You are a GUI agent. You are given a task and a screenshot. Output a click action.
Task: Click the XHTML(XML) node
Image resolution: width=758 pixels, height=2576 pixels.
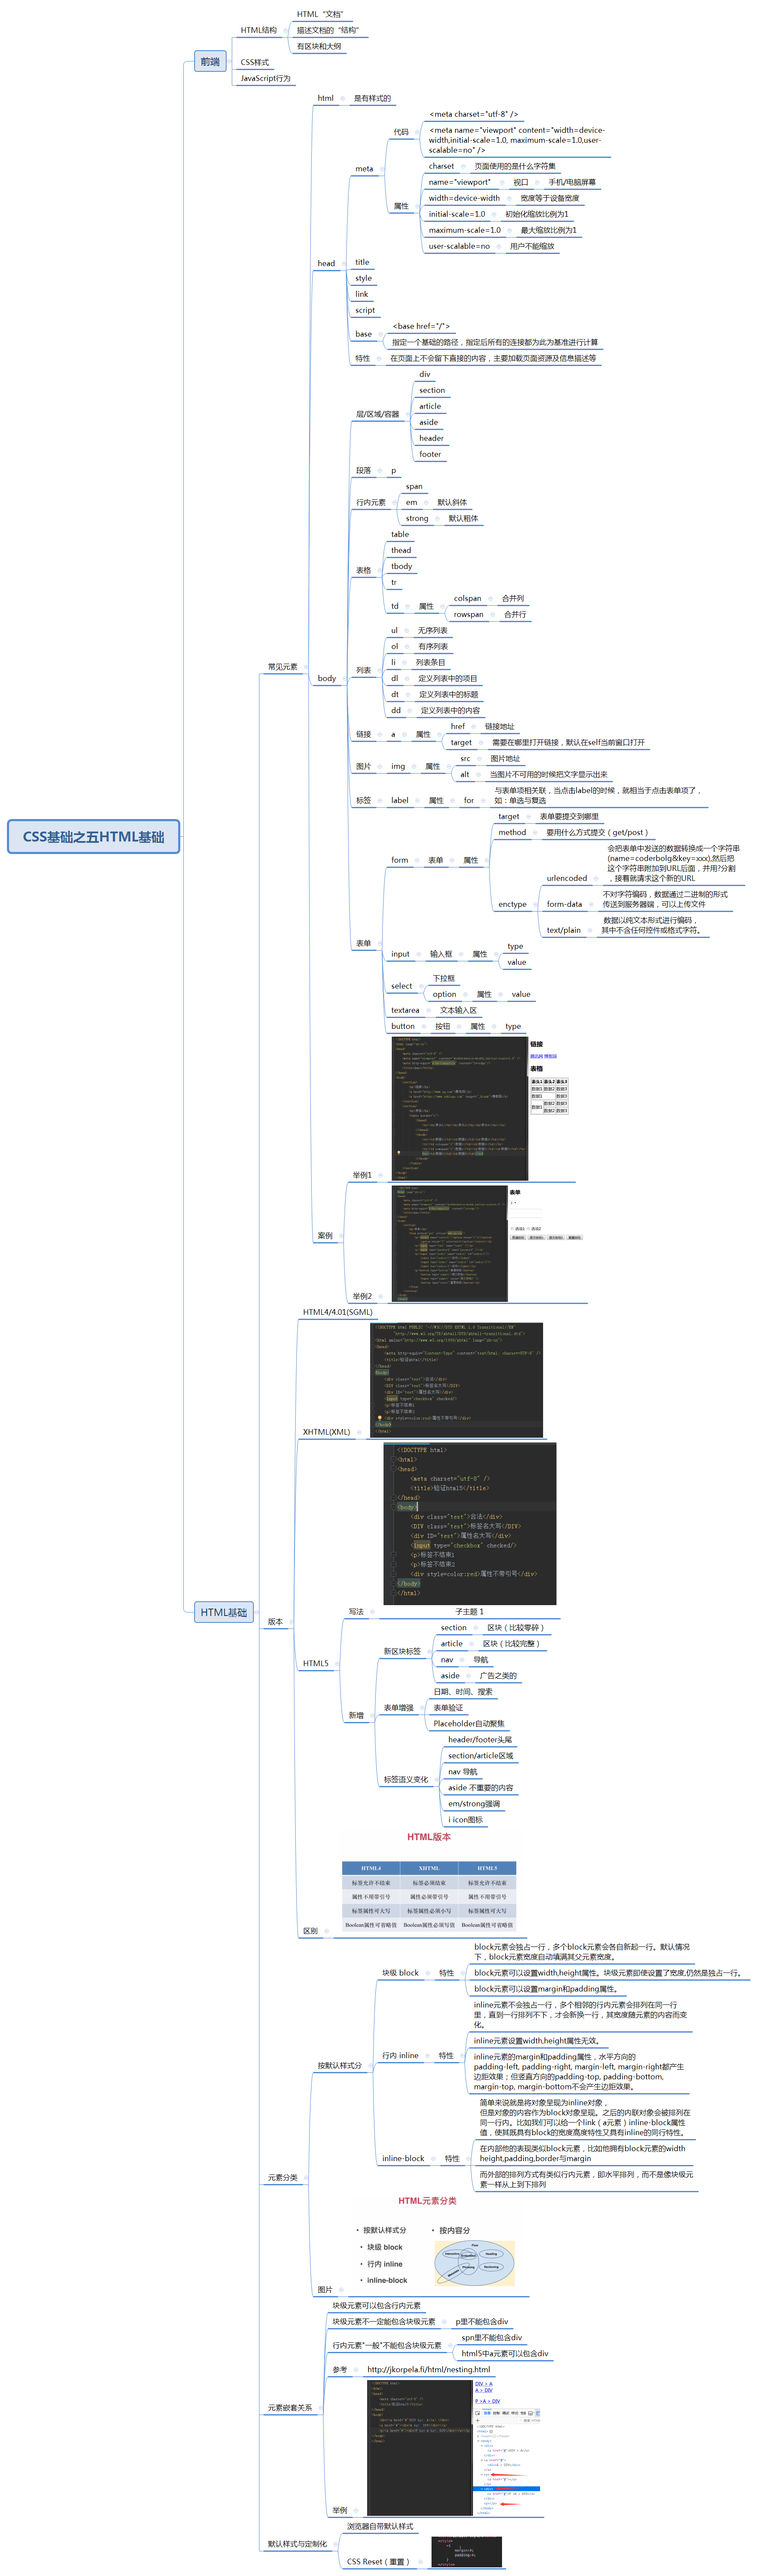click(x=326, y=1432)
